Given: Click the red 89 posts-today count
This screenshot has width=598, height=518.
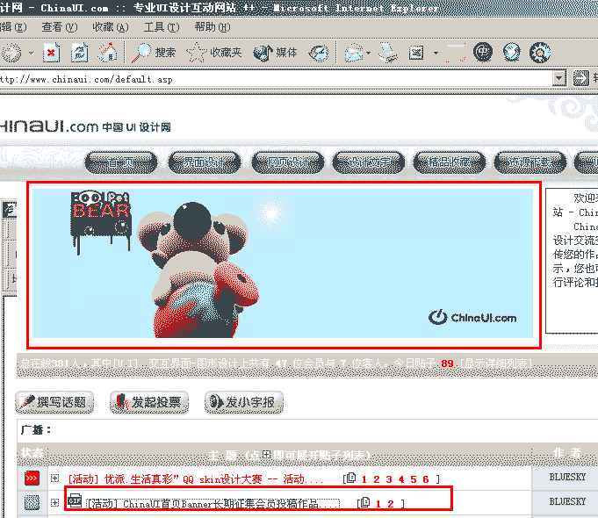Looking at the screenshot, I should click(447, 363).
